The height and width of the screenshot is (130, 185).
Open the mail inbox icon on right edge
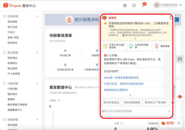point(180,59)
